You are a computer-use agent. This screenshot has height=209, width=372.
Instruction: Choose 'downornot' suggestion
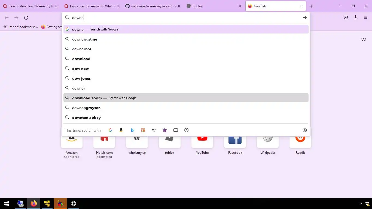point(186,49)
